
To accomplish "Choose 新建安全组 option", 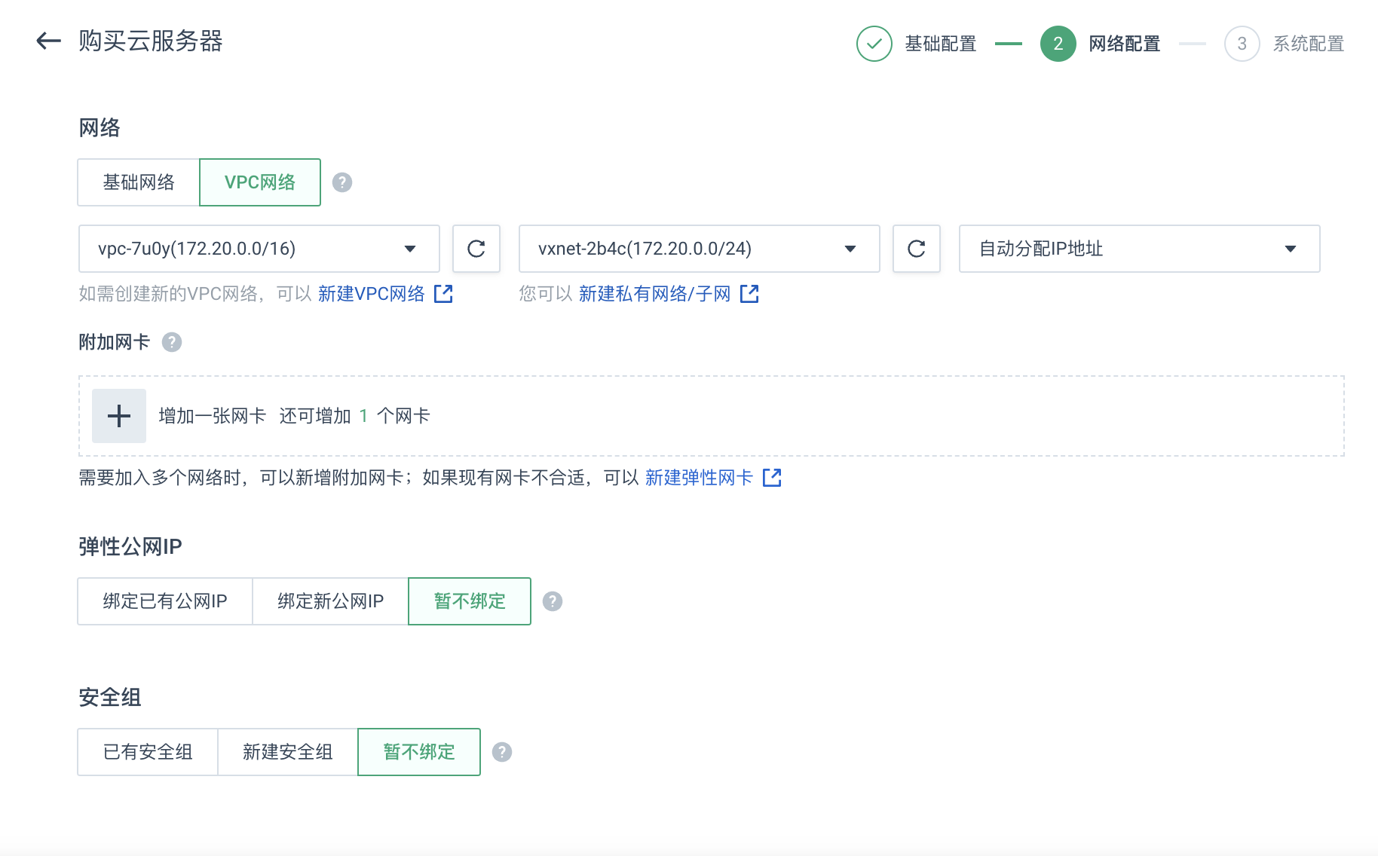I will 288,752.
